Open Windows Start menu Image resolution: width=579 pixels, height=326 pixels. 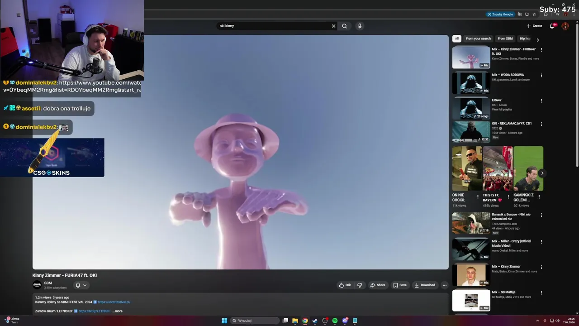[224, 321]
